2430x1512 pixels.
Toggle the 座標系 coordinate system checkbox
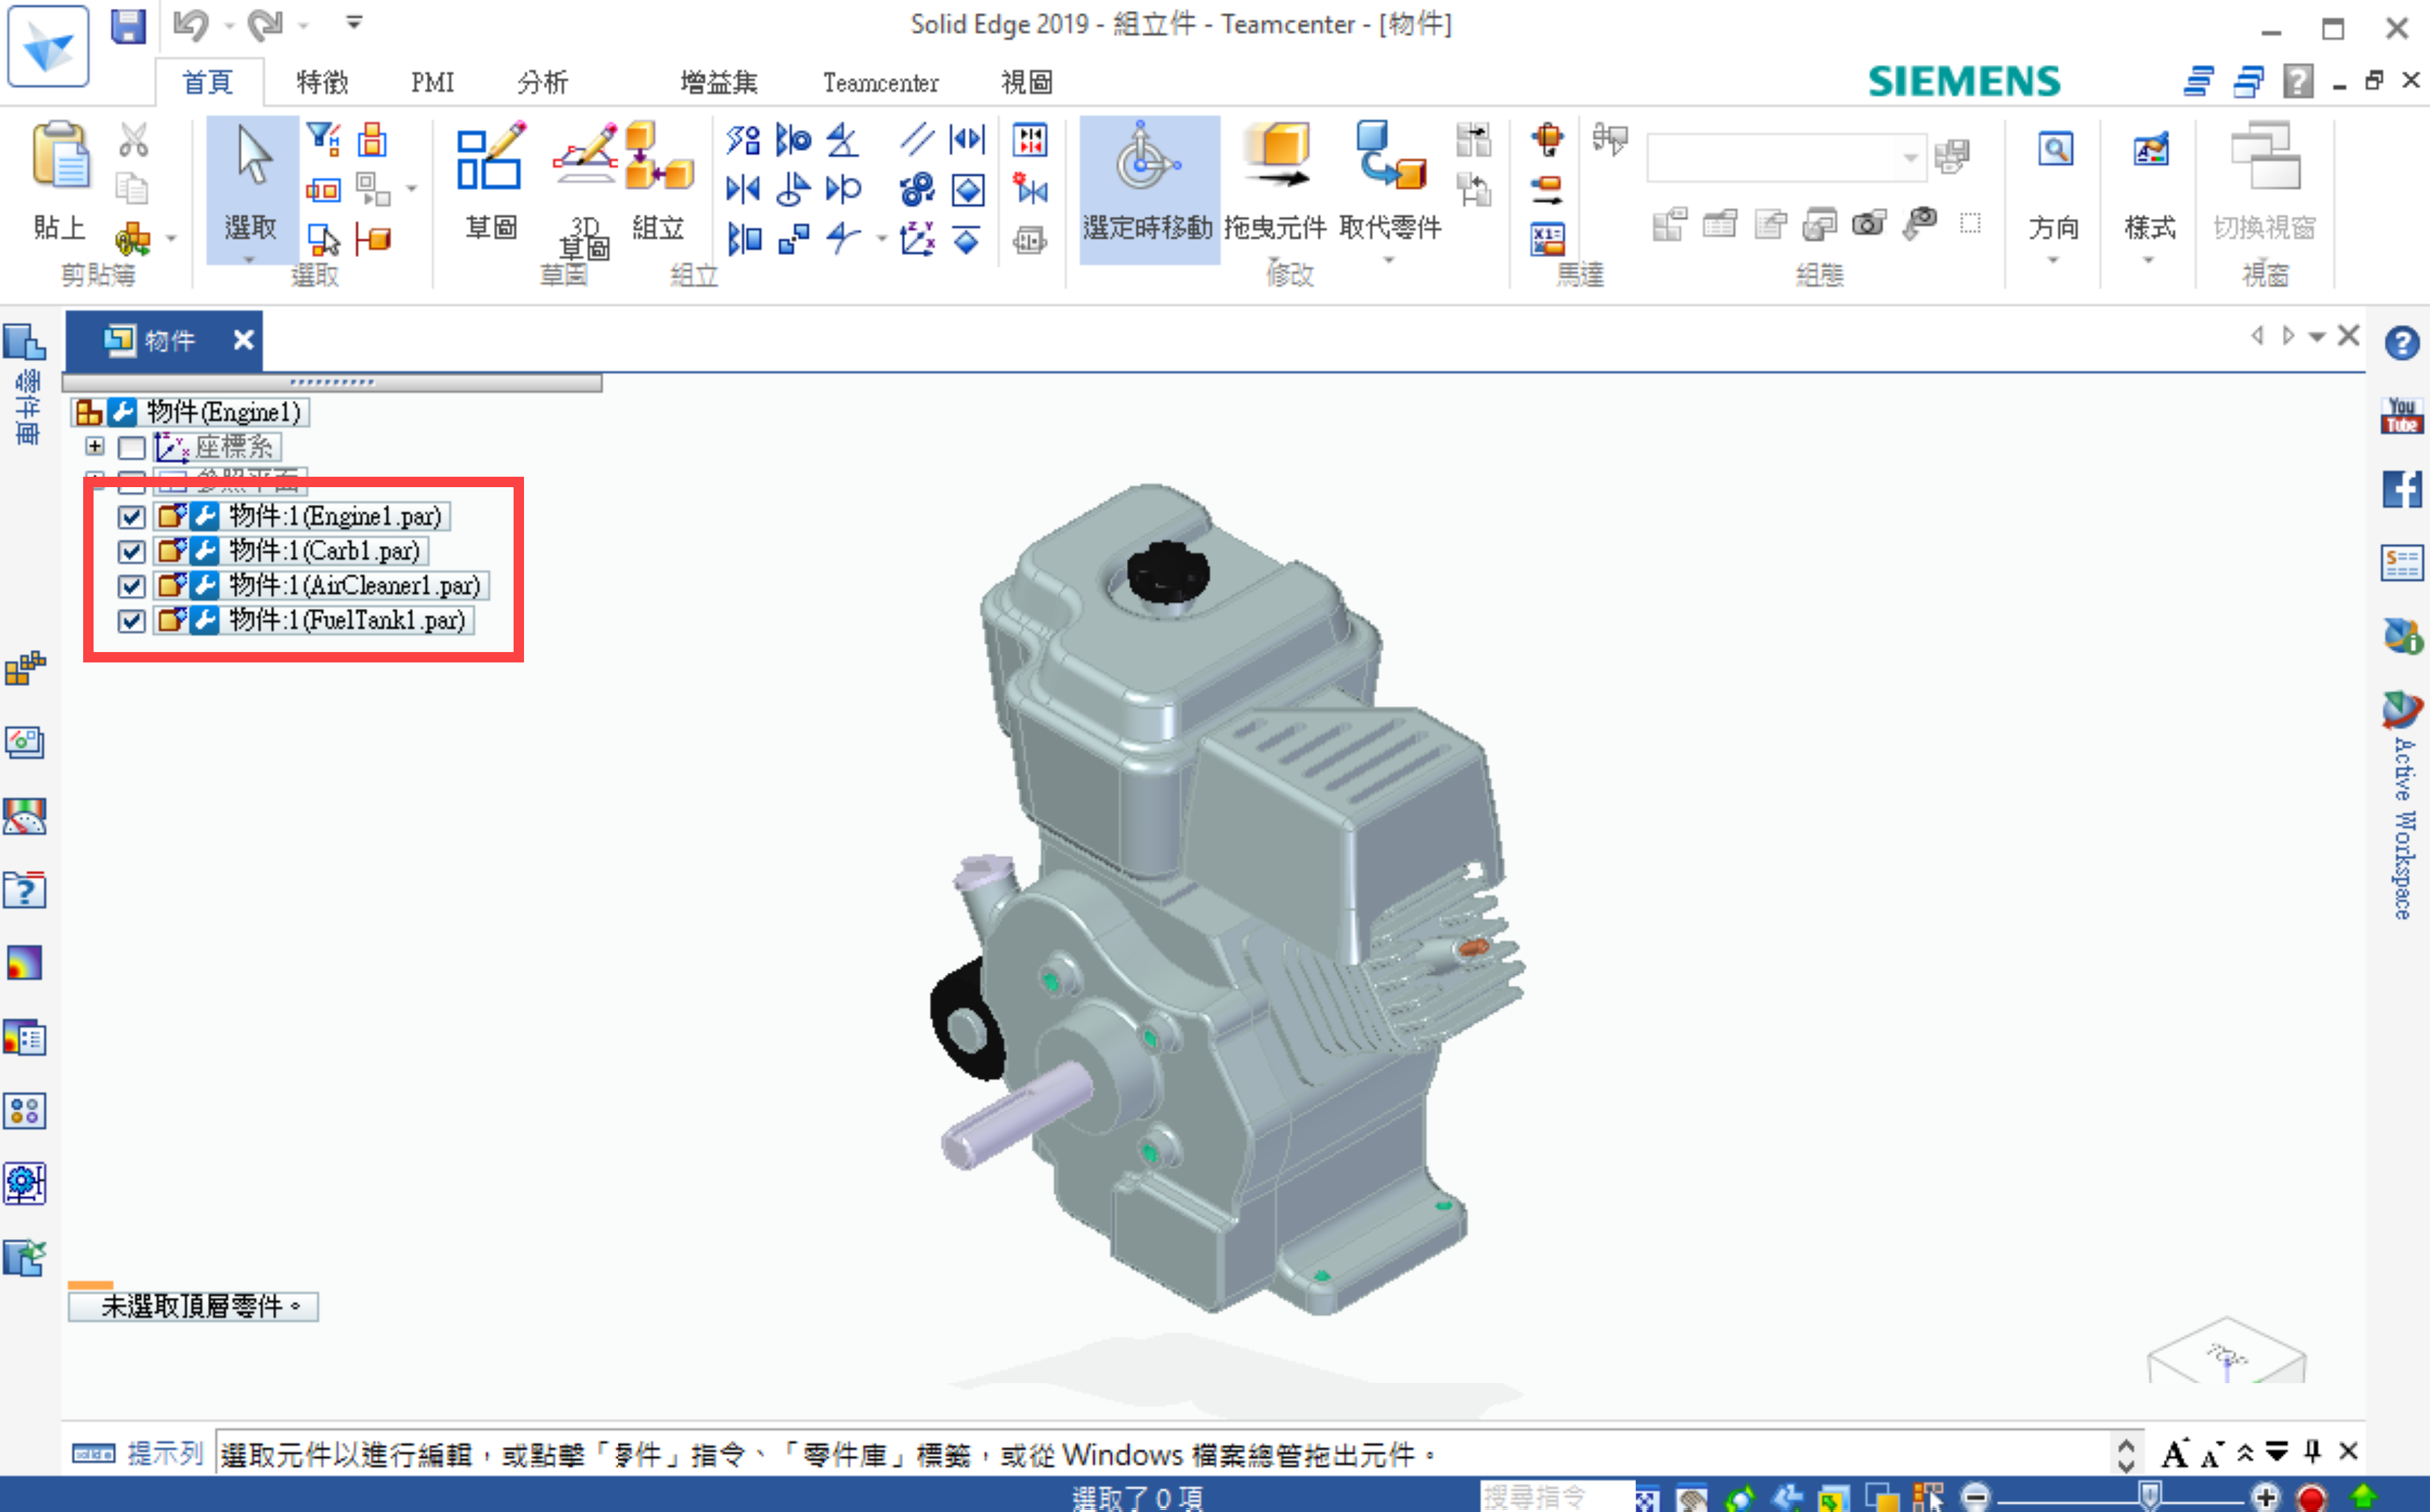click(x=131, y=447)
